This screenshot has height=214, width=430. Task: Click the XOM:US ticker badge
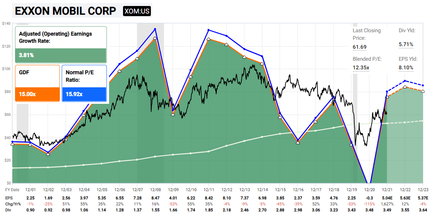coord(137,11)
